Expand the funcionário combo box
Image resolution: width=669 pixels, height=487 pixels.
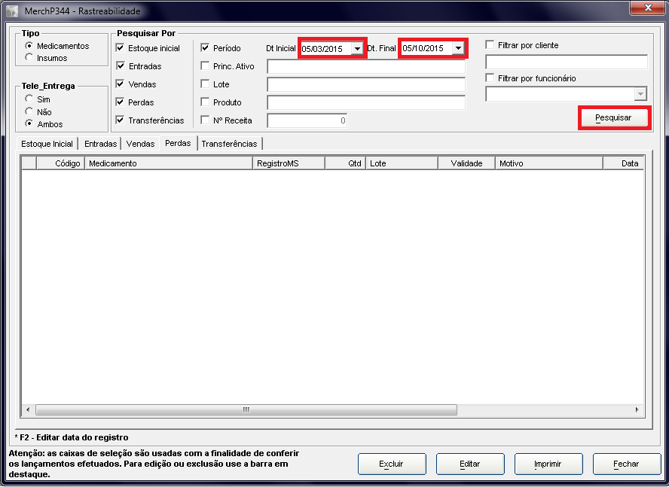(640, 94)
